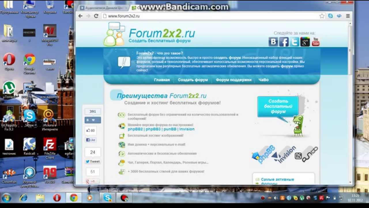Open the Twitter social icon on the site
The image size is (369, 208).
point(294,42)
